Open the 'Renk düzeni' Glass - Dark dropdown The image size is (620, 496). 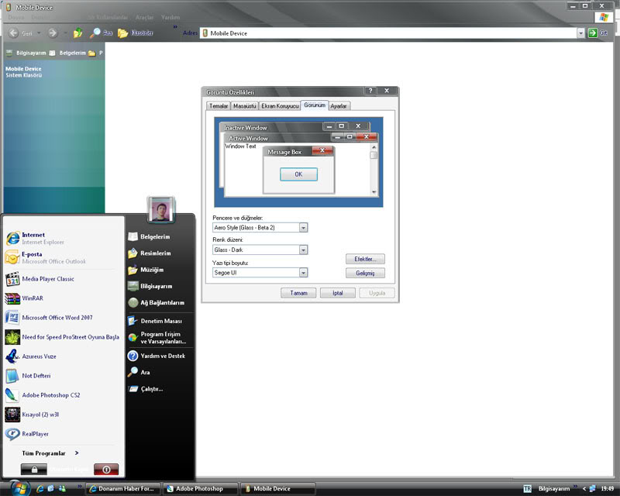pyautogui.click(x=303, y=250)
